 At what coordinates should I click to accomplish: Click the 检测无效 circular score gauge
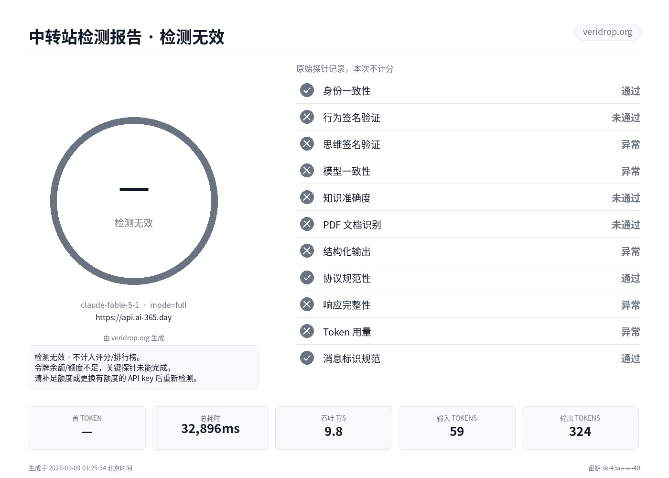tap(134, 201)
